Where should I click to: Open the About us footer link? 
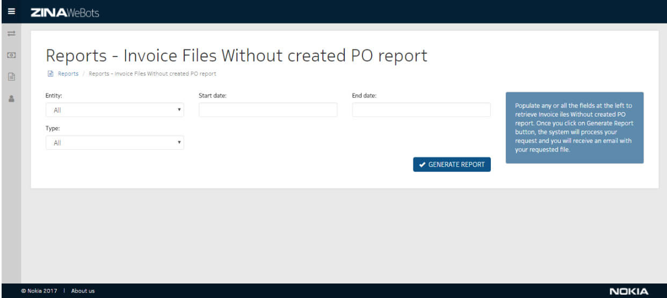coord(83,291)
